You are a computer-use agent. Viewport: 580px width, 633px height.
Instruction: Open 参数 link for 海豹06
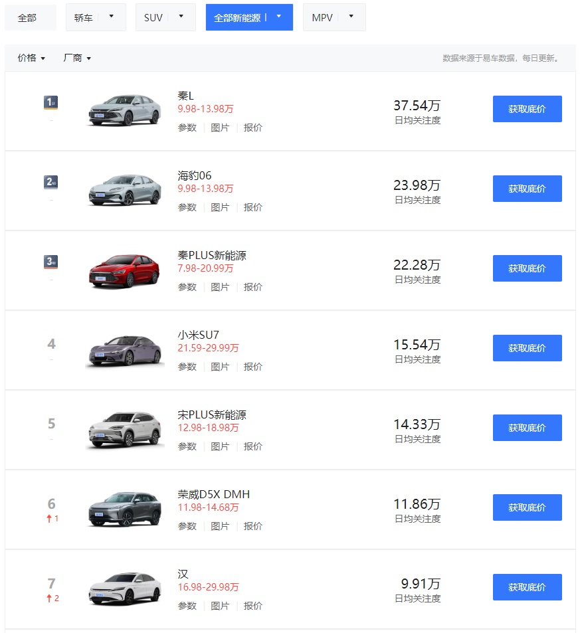187,207
